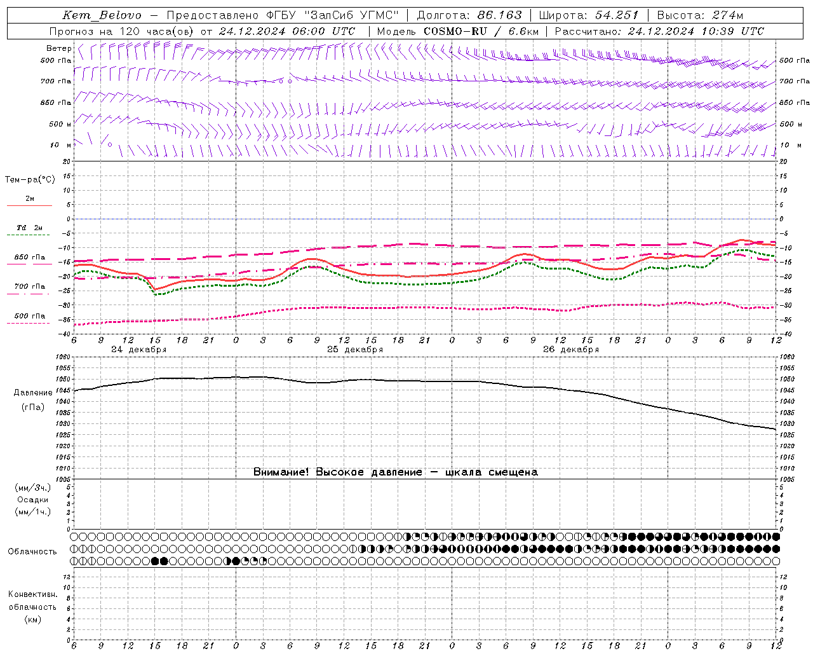
Task: Click the Облачность cloud cover label
Action: (32, 552)
